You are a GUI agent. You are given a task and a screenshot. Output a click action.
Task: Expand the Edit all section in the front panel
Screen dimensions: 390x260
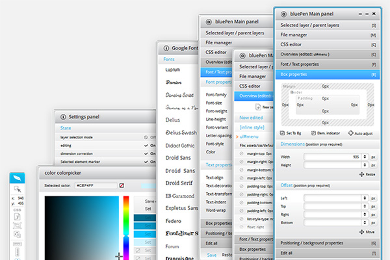tap(328, 253)
